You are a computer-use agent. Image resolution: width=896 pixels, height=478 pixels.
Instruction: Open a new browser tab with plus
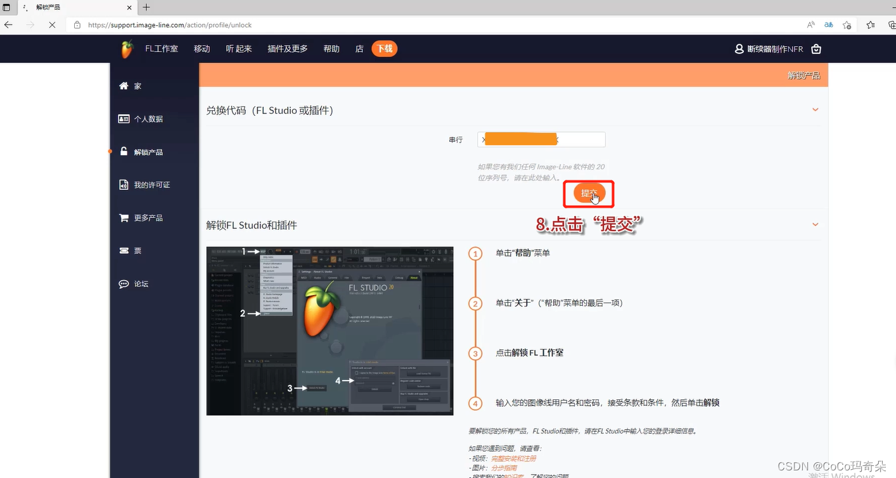tap(146, 8)
